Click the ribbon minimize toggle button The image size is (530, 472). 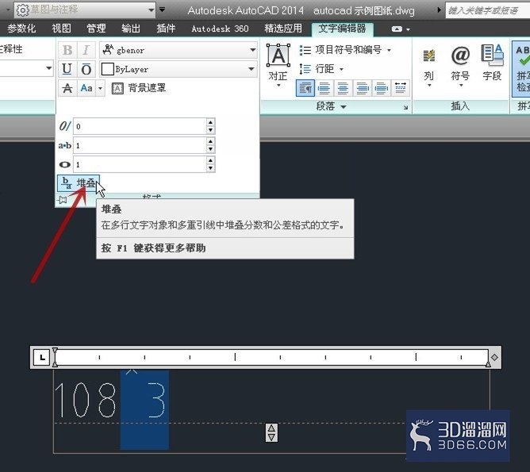pos(397,29)
